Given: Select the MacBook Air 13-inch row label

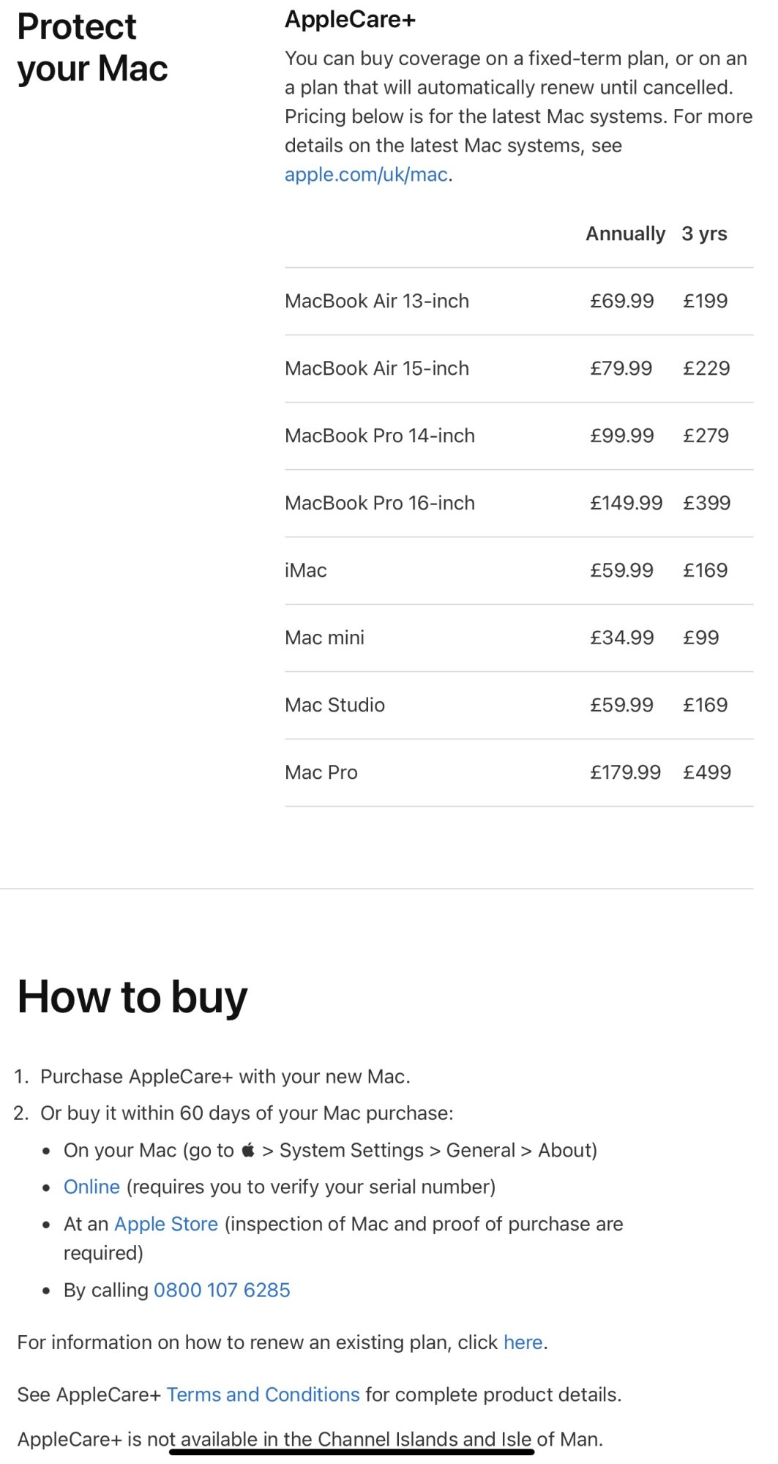Looking at the screenshot, I should tap(377, 301).
